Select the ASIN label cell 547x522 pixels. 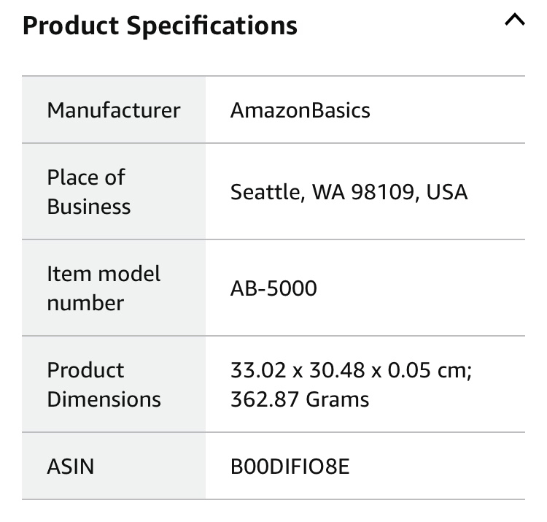tap(114, 466)
